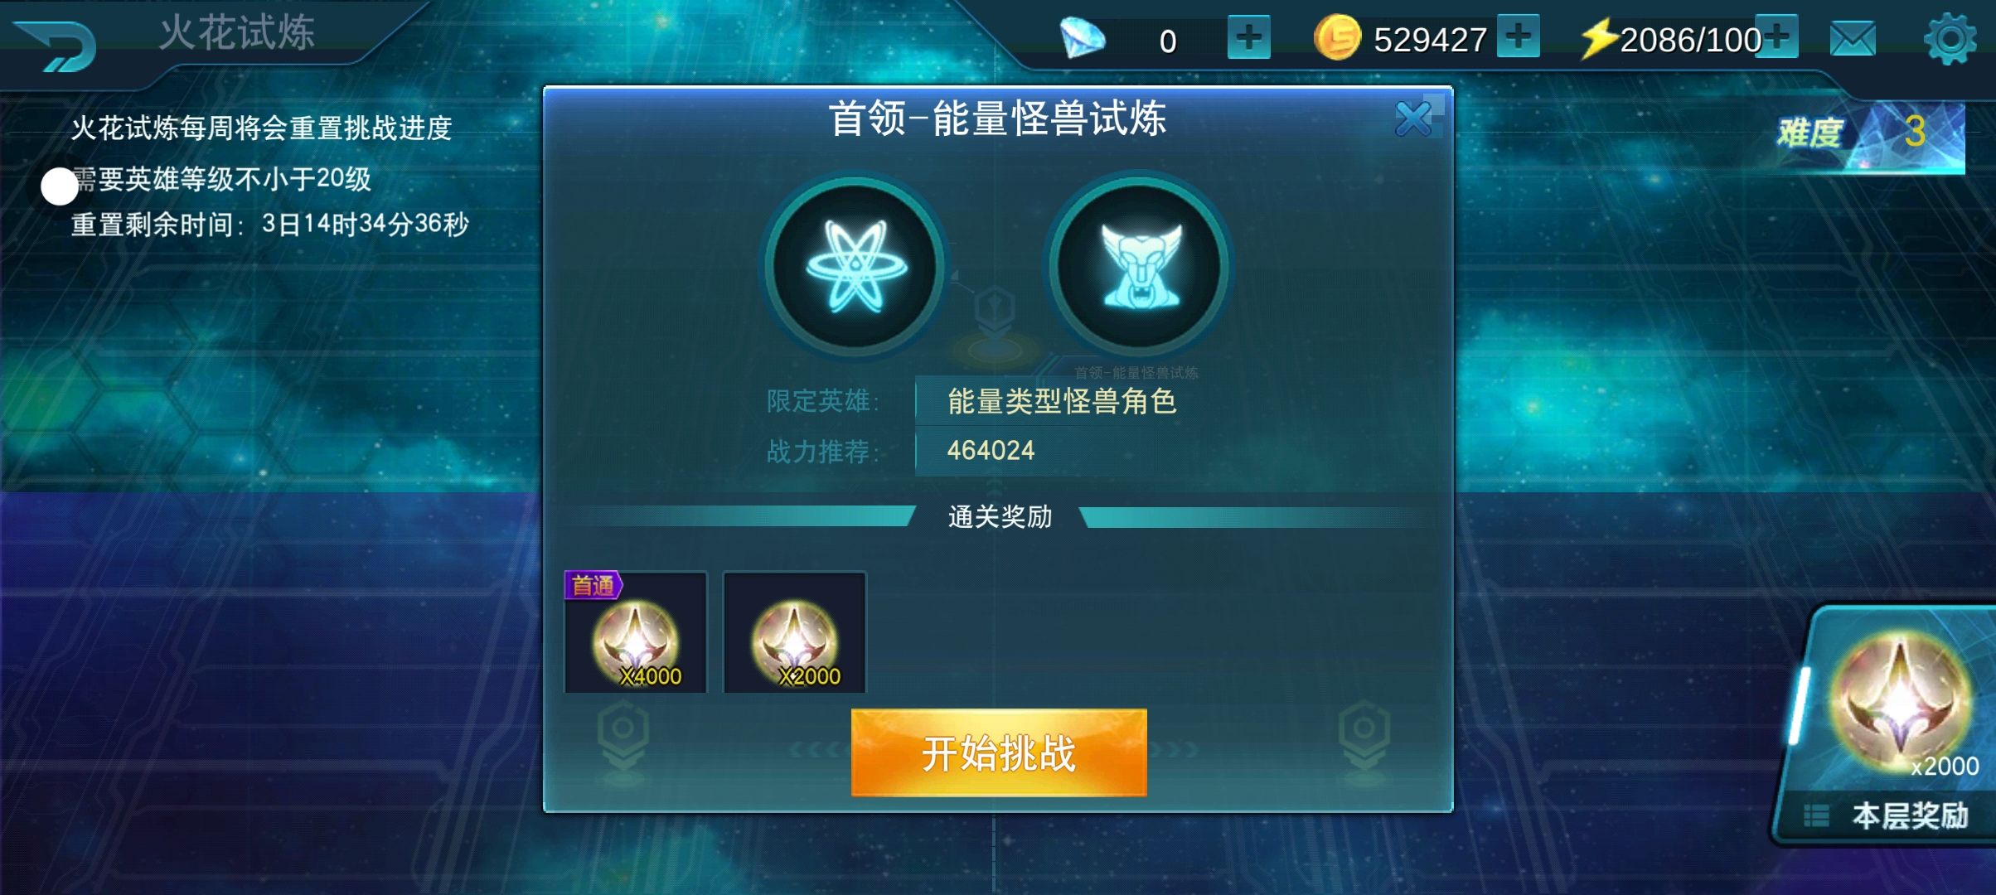Open settings via the gear icon
1996x895 pixels.
(1950, 39)
